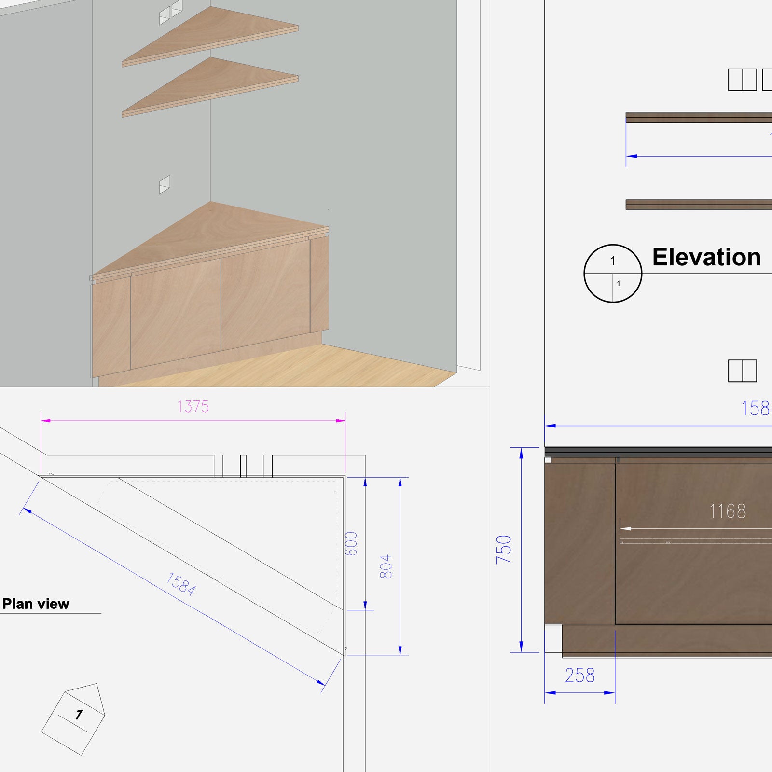Click the Plan view label
This screenshot has height=772, width=772.
tap(36, 604)
